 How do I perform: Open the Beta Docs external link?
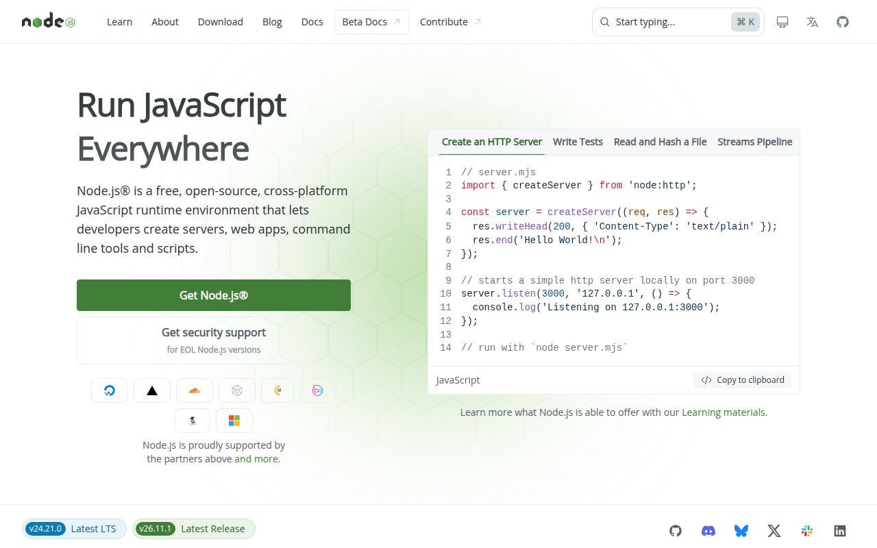coord(371,22)
